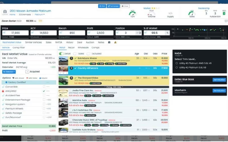This screenshot has height=142, width=228.
Task: Click the unlock icon in Profit field
Action: coord(89,32)
